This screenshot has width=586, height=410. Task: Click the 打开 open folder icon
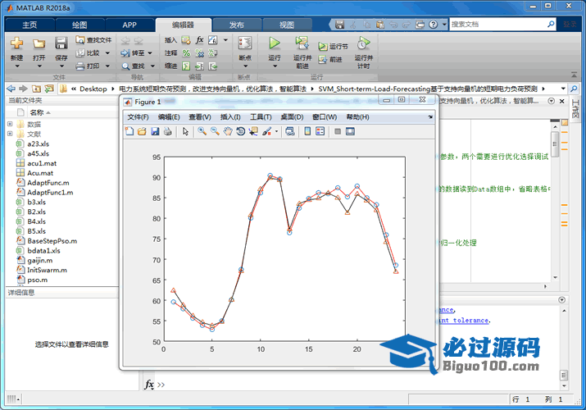pos(39,43)
